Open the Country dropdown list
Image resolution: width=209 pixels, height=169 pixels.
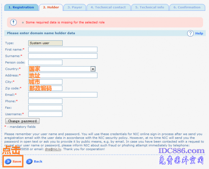coord(93,69)
